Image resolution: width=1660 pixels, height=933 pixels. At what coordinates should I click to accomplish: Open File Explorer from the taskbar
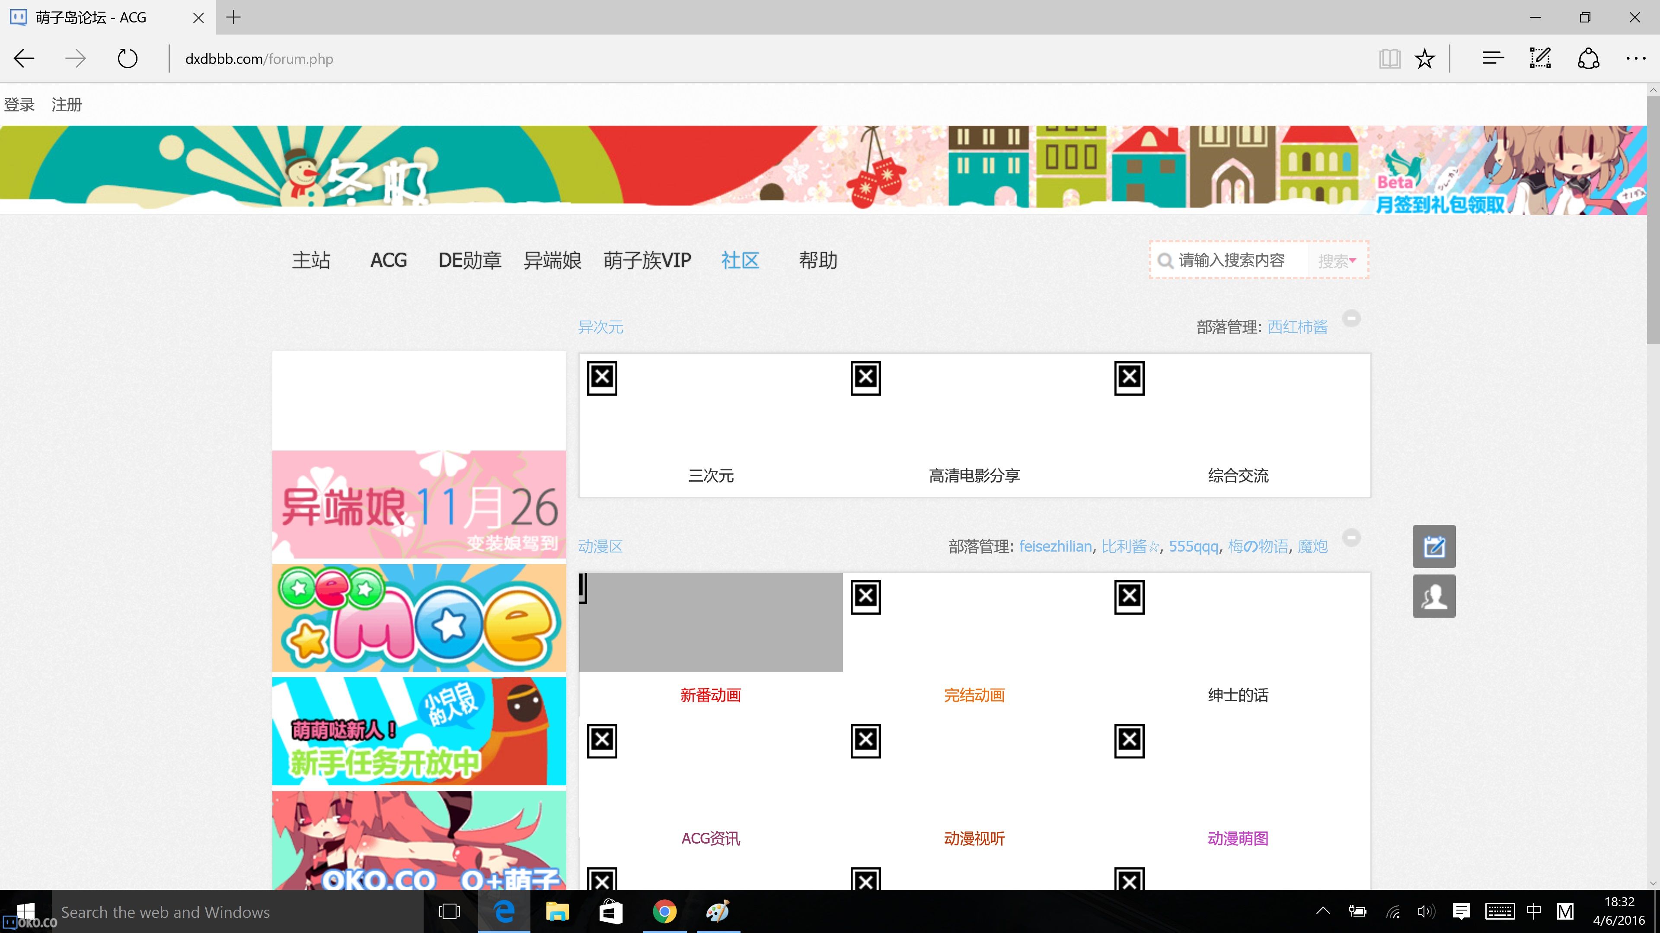[557, 911]
